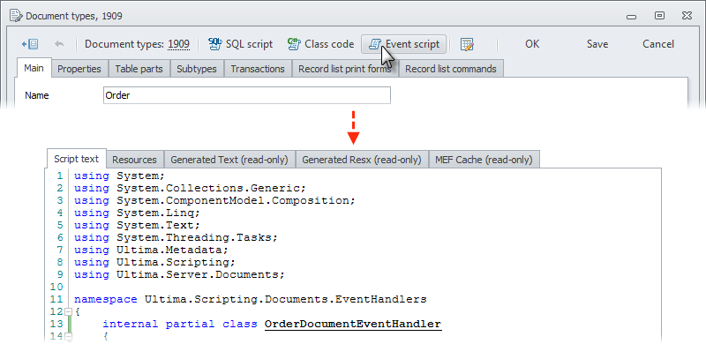Click the 'using System.Text;' line

pos(137,225)
